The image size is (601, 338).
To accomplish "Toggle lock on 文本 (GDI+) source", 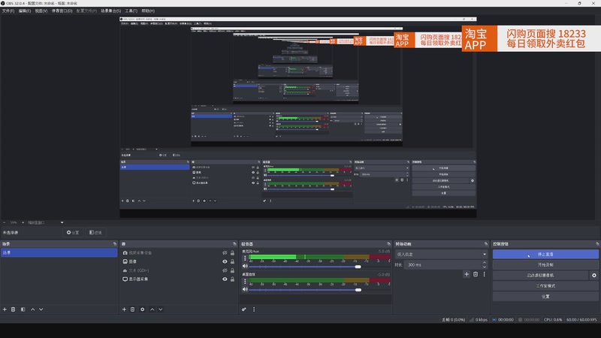I will click(232, 270).
